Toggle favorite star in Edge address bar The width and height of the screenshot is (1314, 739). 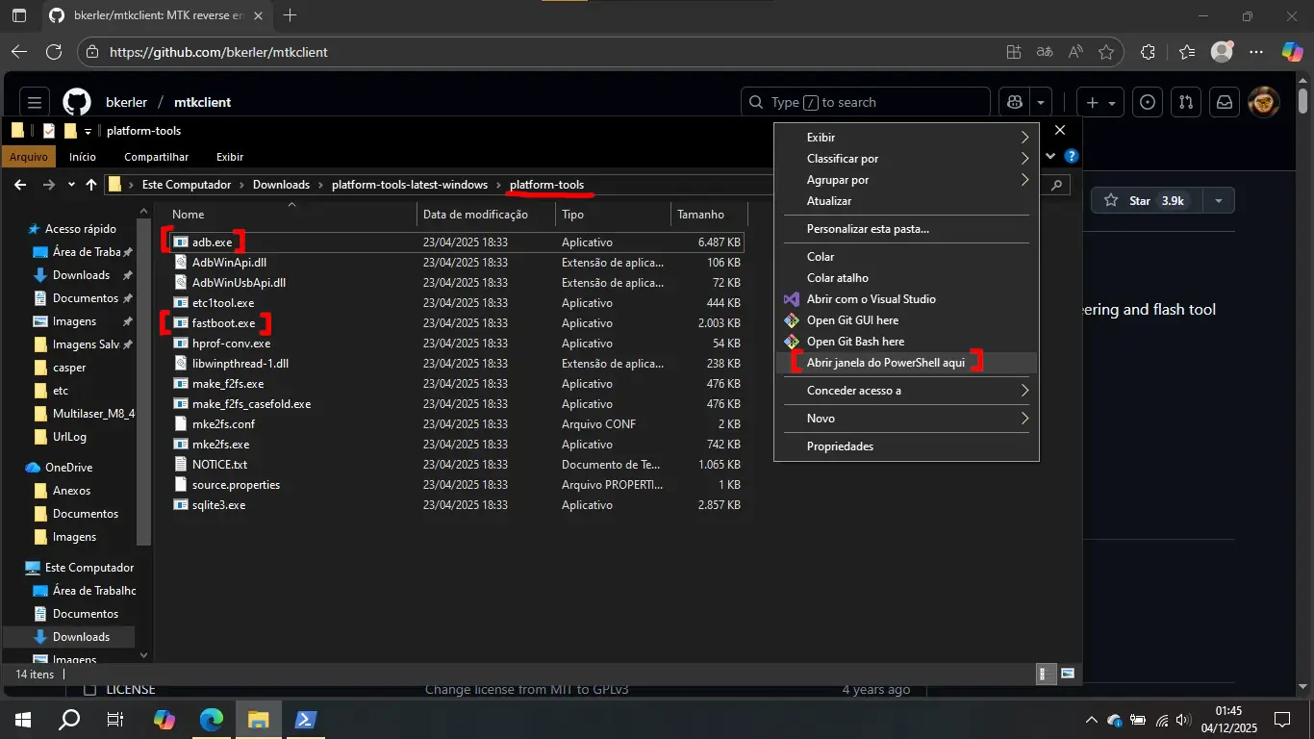(1106, 52)
